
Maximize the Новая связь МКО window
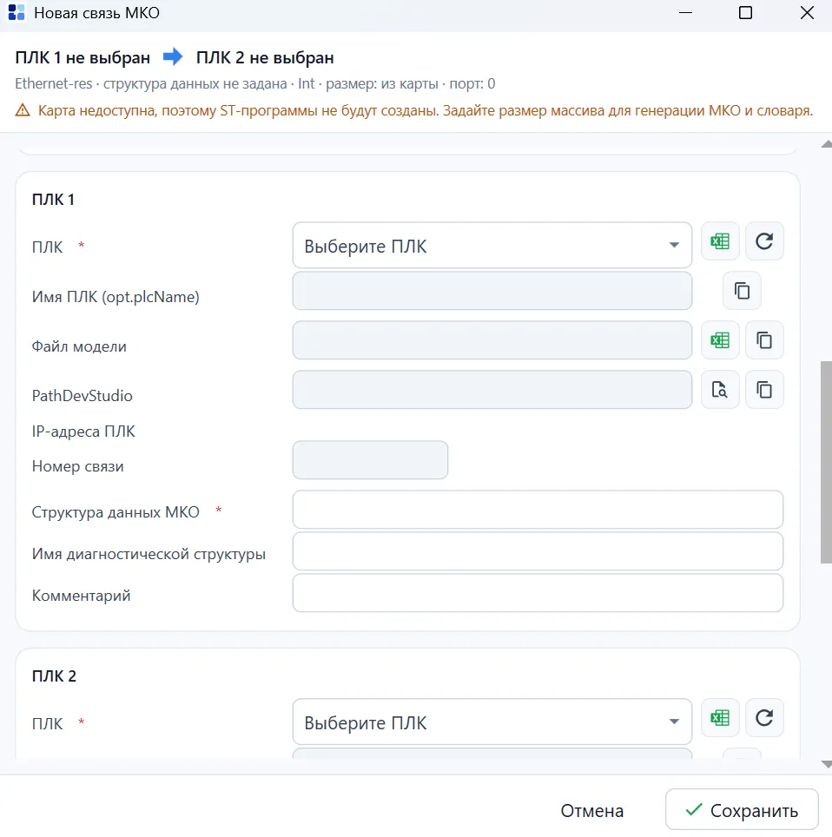tap(745, 13)
